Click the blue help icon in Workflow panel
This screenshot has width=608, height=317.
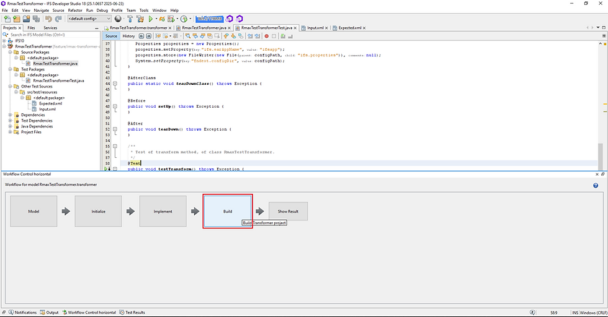(x=596, y=185)
